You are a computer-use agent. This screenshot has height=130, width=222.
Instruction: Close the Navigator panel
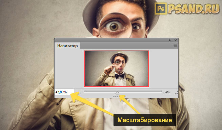[x=176, y=40]
